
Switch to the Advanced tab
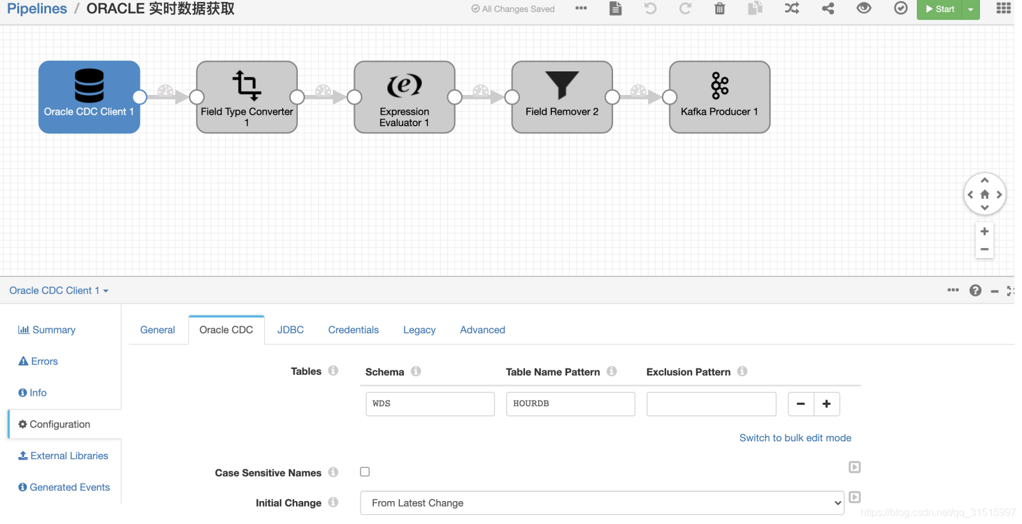pyautogui.click(x=482, y=330)
